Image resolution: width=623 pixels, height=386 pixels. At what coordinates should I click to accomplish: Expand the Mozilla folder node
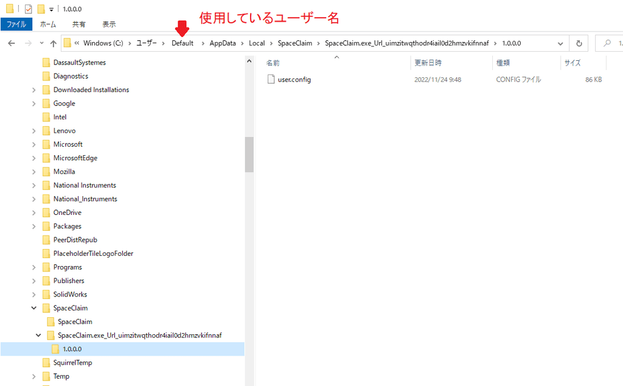pos(34,172)
